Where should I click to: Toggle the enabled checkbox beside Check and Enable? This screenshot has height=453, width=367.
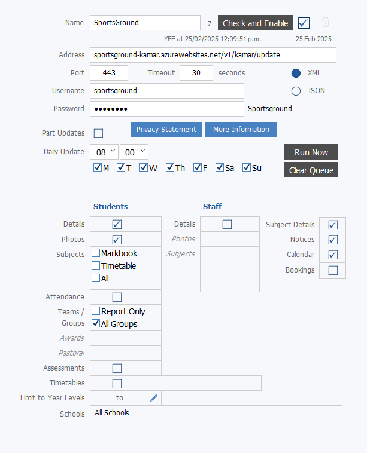304,23
